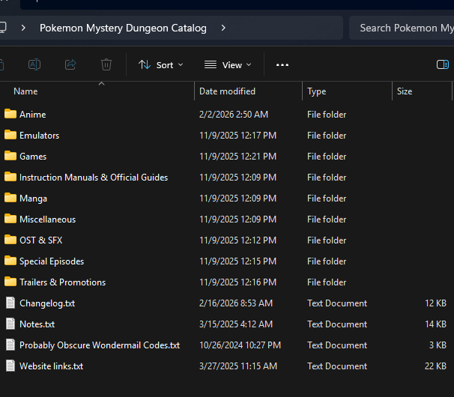Viewport: 454px width, 397px height.
Task: Open the See more ellipsis menu
Action: [282, 65]
